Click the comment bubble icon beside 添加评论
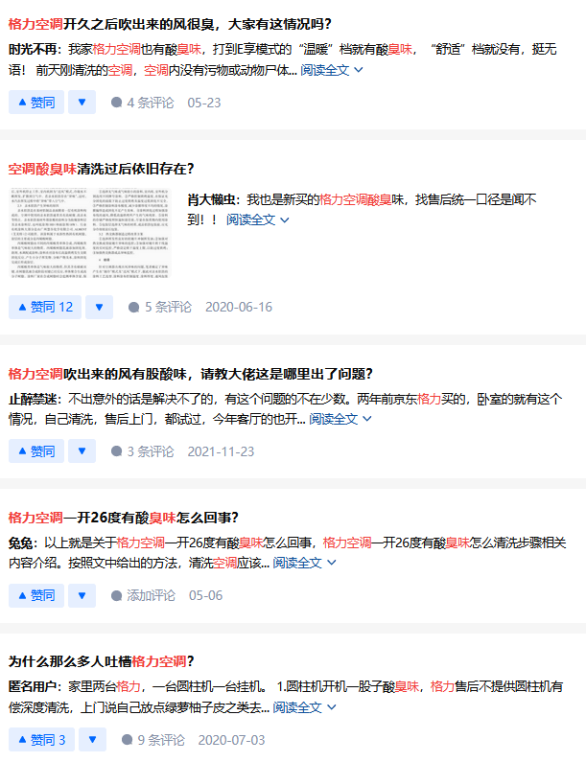Image resolution: width=586 pixels, height=762 pixels. (x=116, y=596)
